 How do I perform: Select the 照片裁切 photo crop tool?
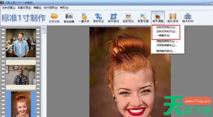tap(113, 16)
